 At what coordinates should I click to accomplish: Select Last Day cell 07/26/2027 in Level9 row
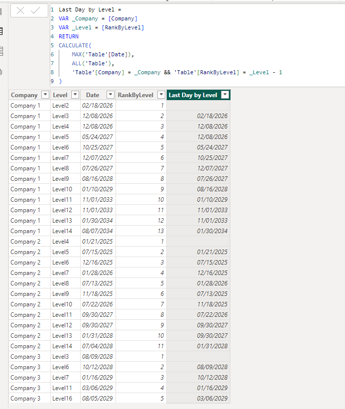pos(199,179)
